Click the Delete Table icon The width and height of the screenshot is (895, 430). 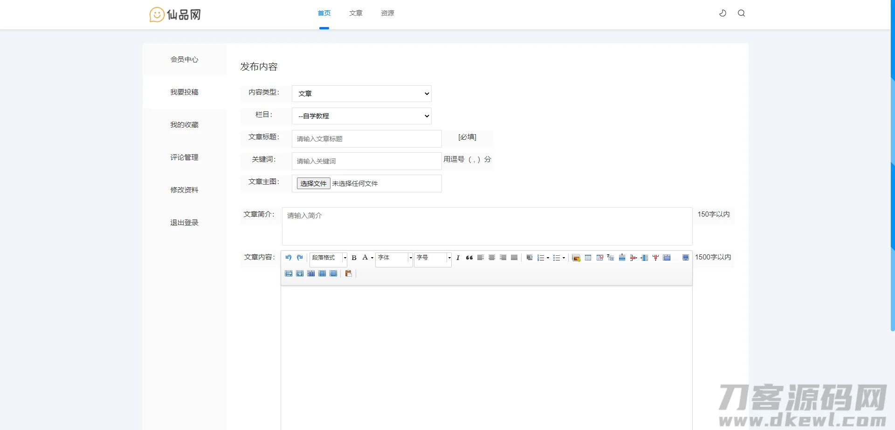point(600,258)
